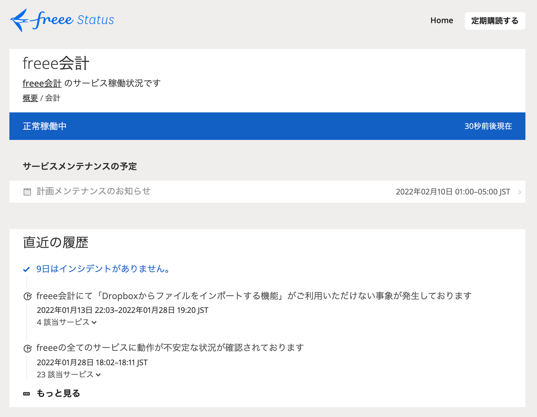
Task: Click the 直近の履歴 heading
Action: (x=56, y=243)
